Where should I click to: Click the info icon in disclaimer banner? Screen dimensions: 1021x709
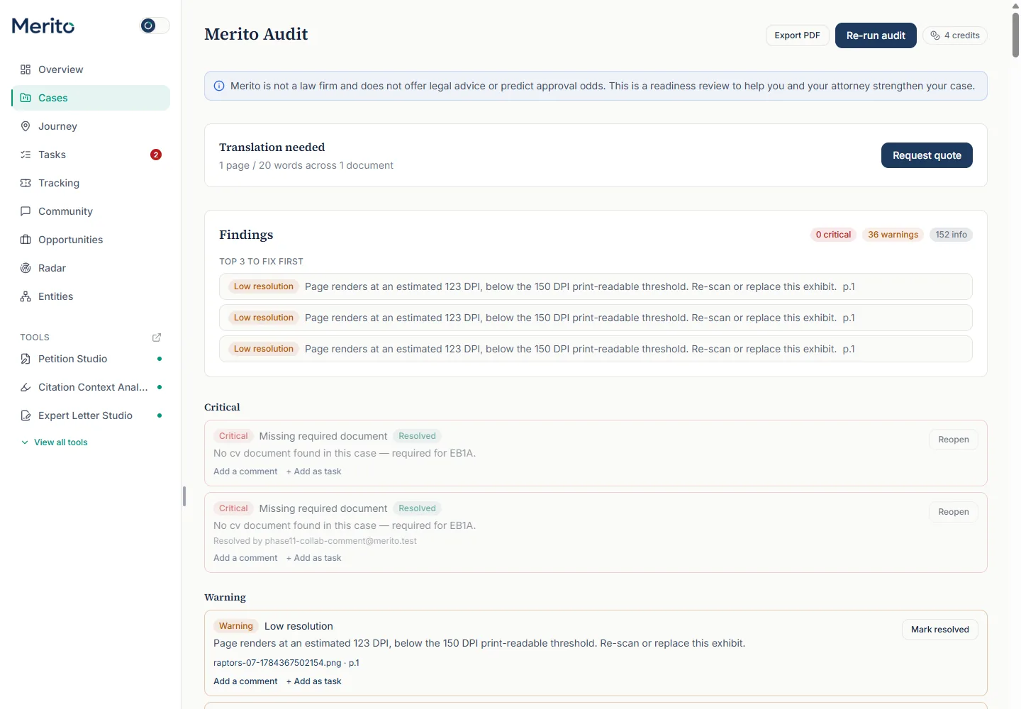219,86
